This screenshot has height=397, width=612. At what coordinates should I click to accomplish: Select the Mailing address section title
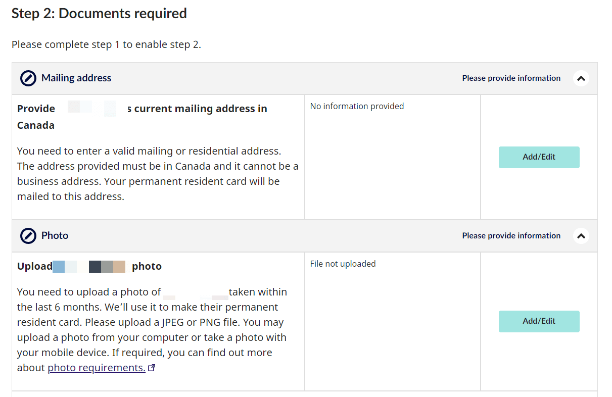point(76,78)
